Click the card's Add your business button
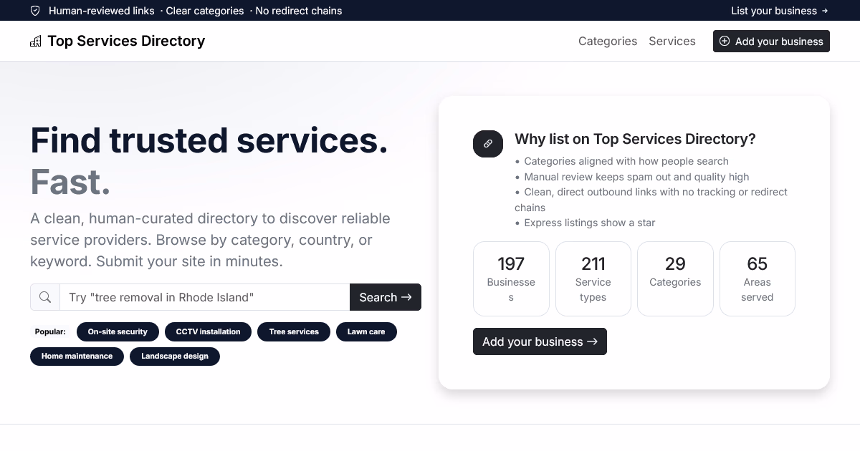 click(540, 341)
